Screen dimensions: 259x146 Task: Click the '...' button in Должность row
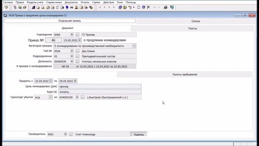pyautogui.click(x=77, y=61)
